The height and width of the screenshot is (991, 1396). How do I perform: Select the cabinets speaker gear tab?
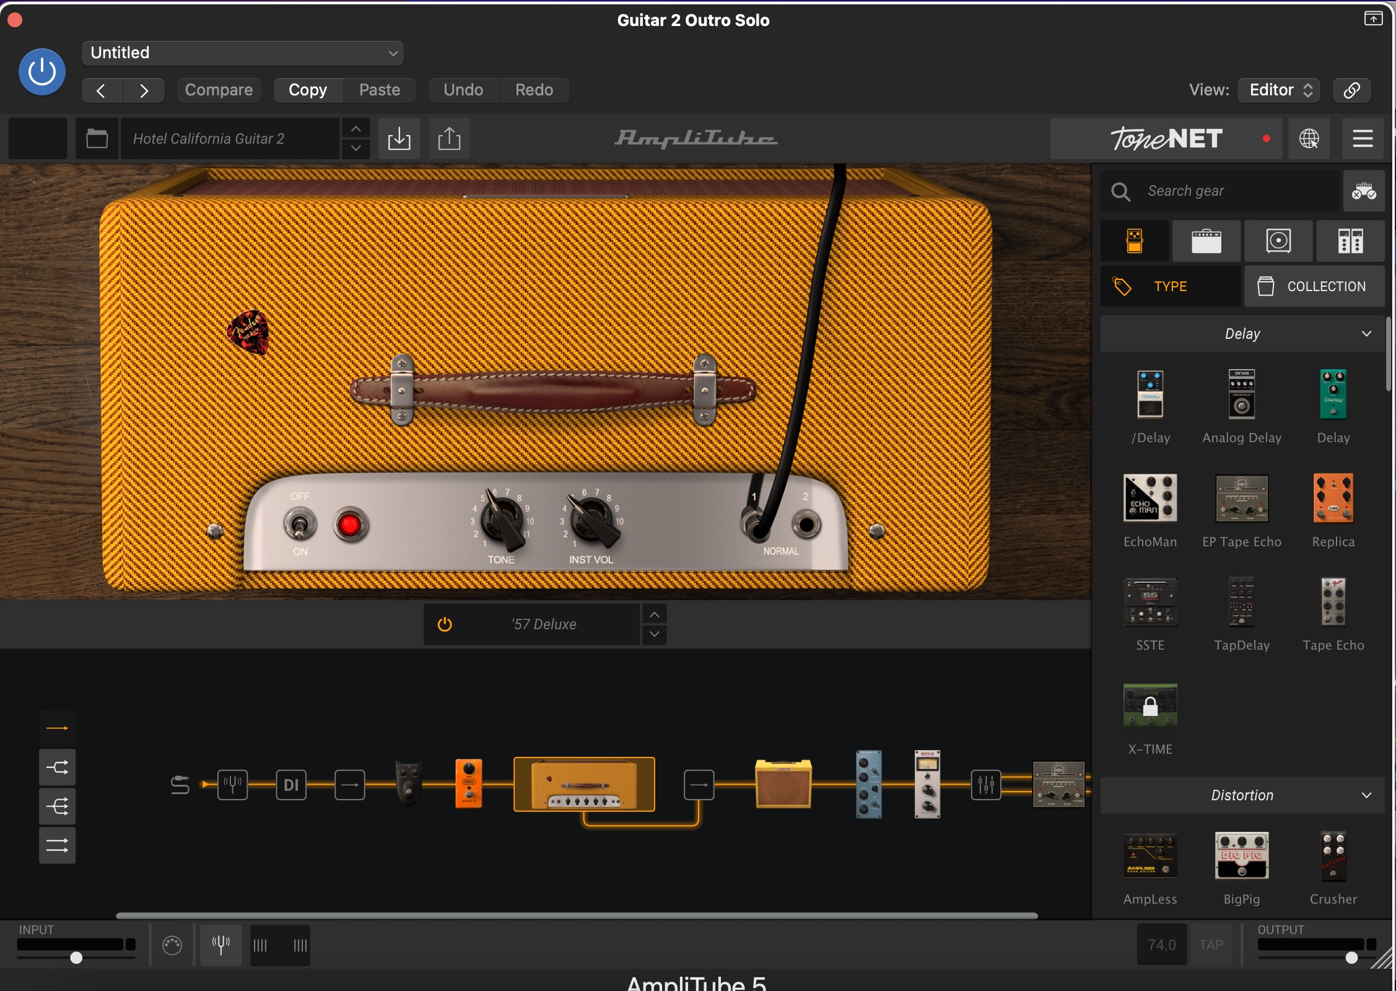click(1278, 241)
